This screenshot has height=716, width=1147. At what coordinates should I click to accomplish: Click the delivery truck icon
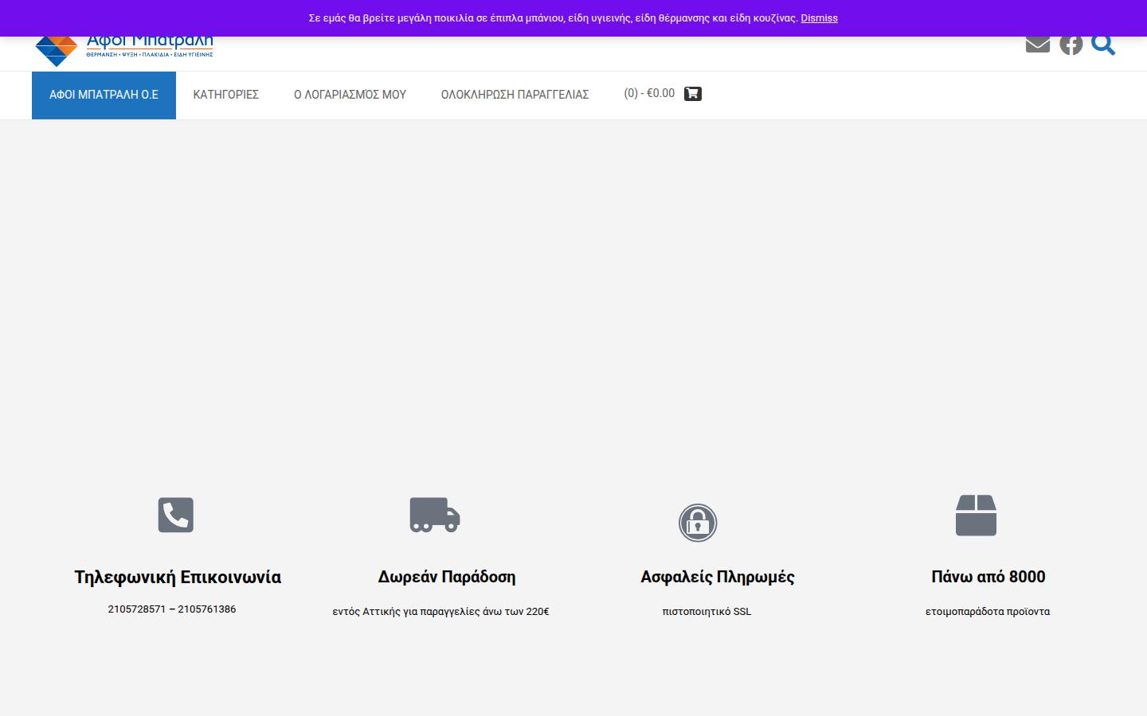pos(435,515)
